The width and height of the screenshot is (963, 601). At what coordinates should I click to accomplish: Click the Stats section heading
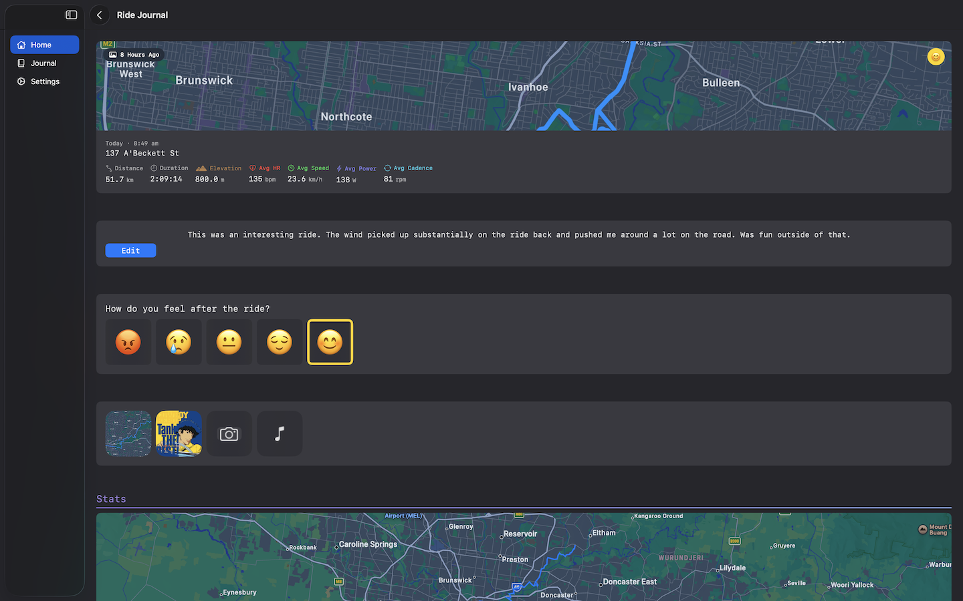111,499
